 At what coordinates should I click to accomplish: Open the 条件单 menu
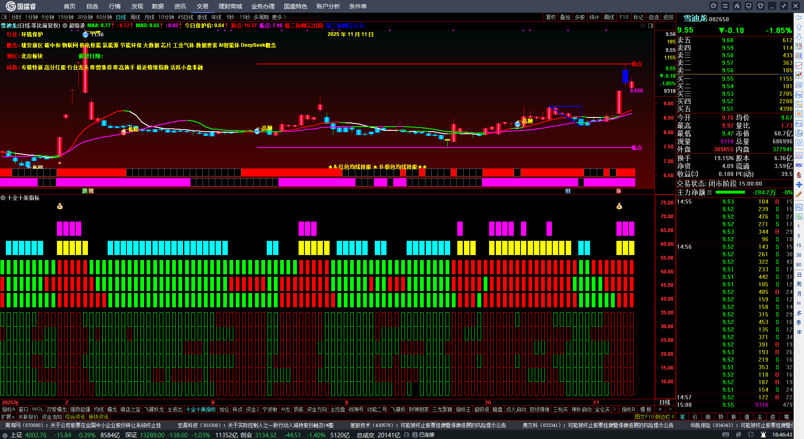(358, 6)
